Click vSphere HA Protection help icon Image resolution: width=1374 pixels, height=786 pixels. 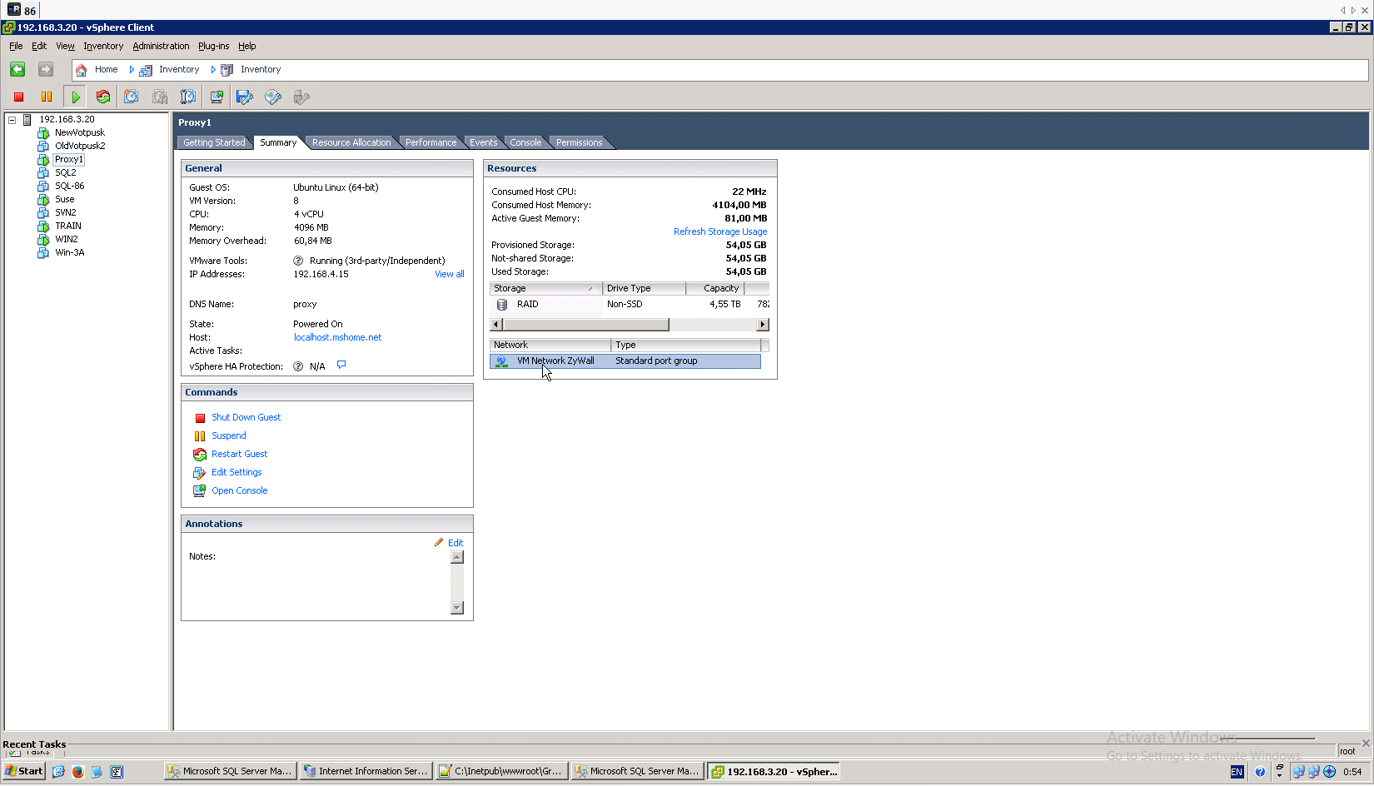(x=298, y=366)
